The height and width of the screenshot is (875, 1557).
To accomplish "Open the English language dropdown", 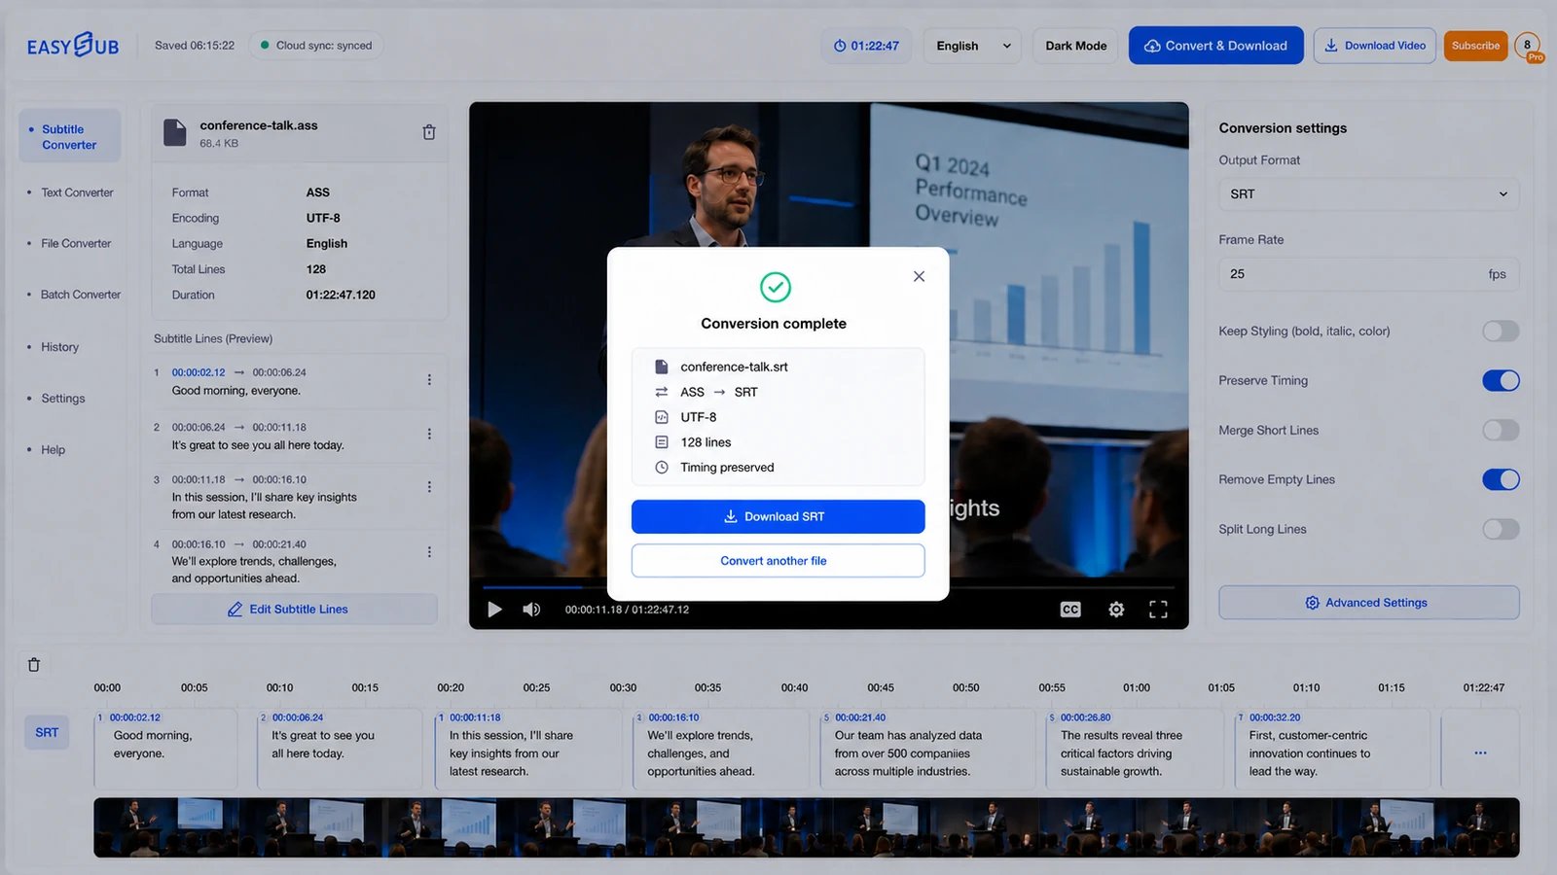I will coord(972,46).
